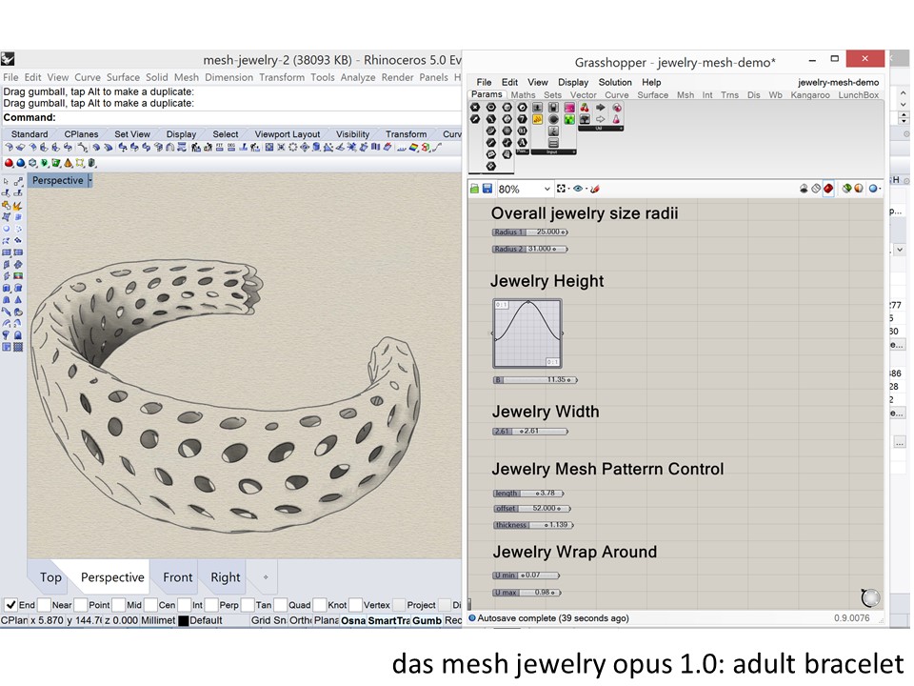Click the sketch/markup pen icon in canvas toolbar
The width and height of the screenshot is (914, 686).
pyautogui.click(x=594, y=189)
